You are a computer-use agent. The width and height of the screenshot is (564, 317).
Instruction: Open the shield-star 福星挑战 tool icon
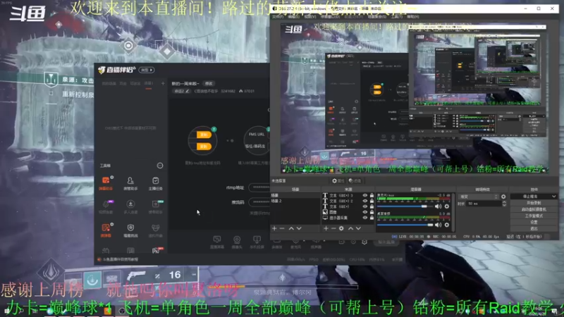pyautogui.click(x=130, y=230)
